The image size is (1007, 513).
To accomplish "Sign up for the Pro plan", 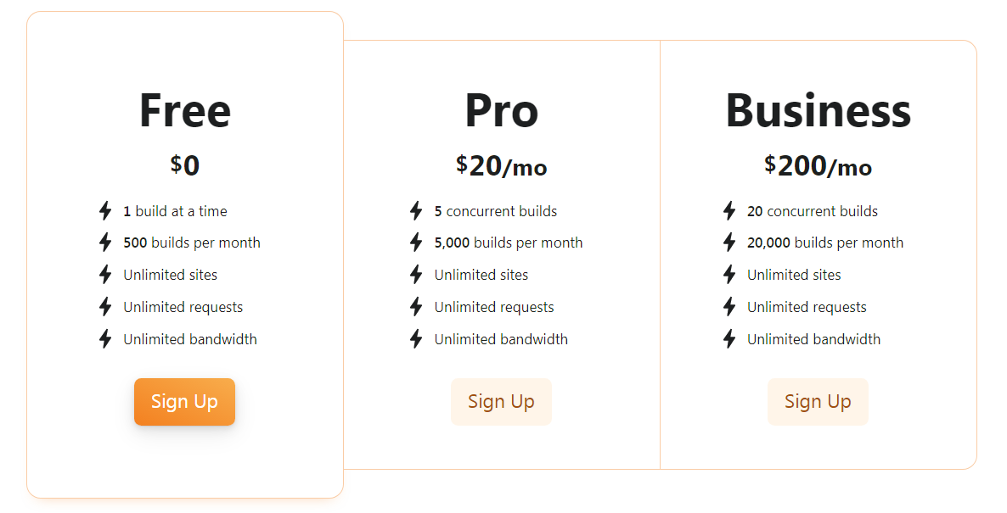I will [x=501, y=402].
